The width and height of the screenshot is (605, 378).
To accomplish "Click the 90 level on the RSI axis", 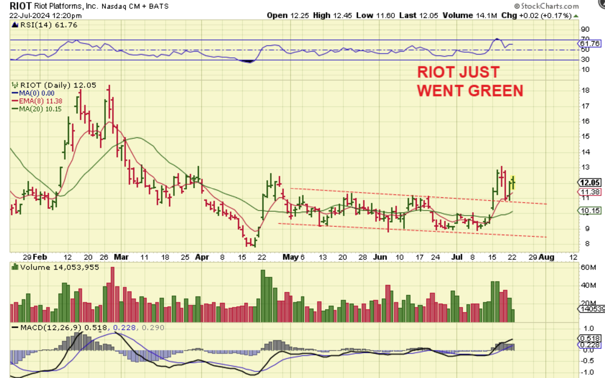I will point(585,29).
